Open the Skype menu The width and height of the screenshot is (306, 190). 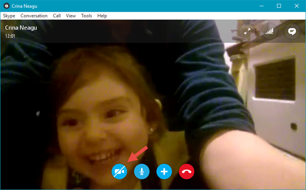(9, 16)
